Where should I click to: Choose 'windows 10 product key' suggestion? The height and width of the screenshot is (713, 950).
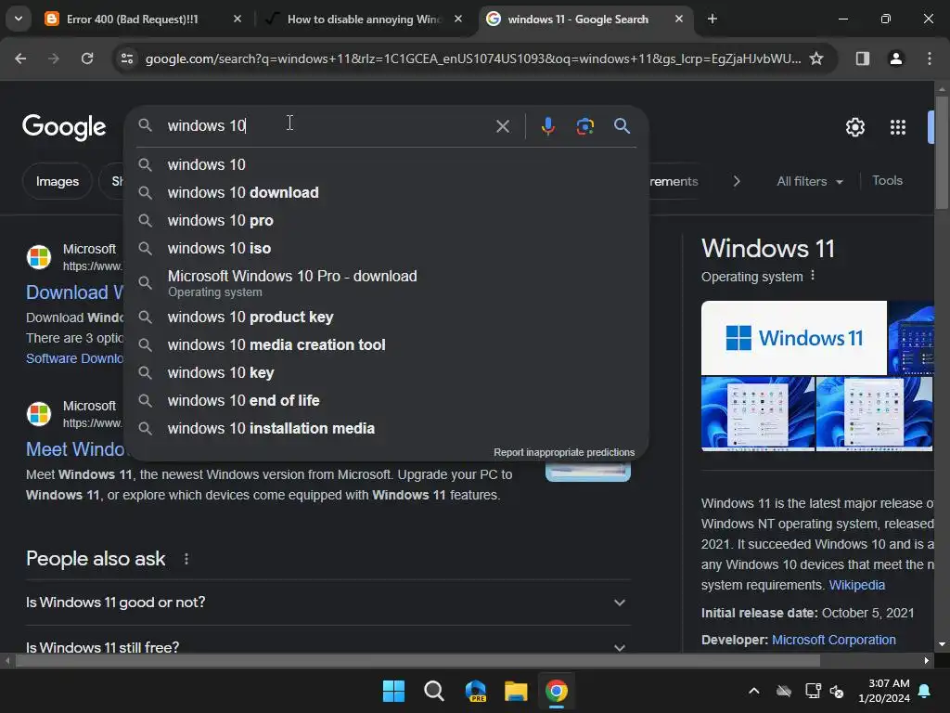point(386,317)
